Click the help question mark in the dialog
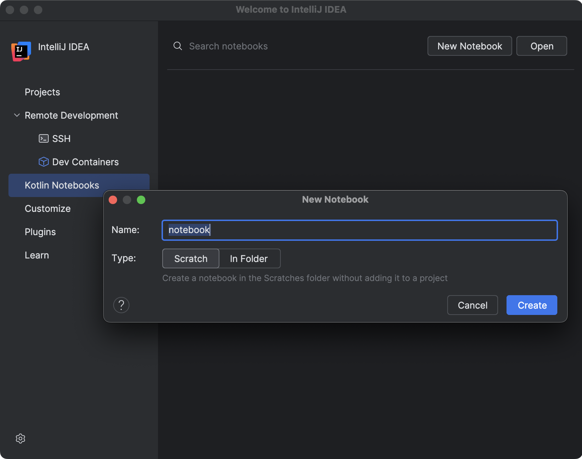Screen dimensions: 582x459 (121, 305)
